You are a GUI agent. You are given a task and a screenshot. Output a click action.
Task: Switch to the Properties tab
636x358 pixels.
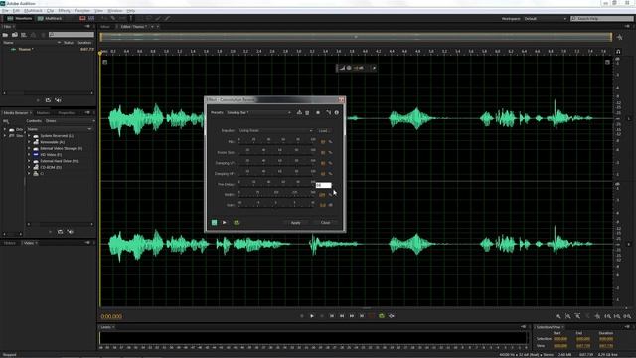pyautogui.click(x=67, y=112)
